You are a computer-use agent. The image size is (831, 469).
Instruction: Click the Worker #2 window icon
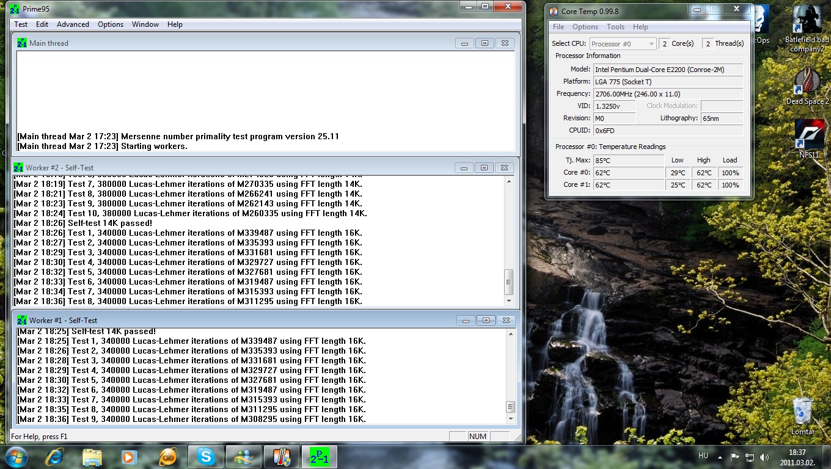18,167
